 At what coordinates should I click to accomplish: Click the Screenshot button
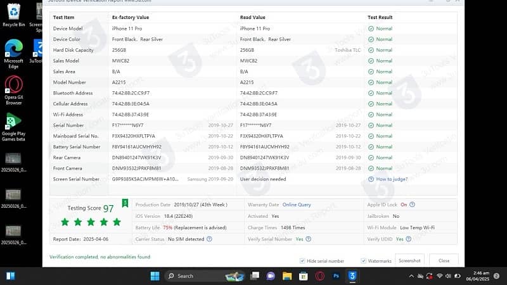point(409,260)
